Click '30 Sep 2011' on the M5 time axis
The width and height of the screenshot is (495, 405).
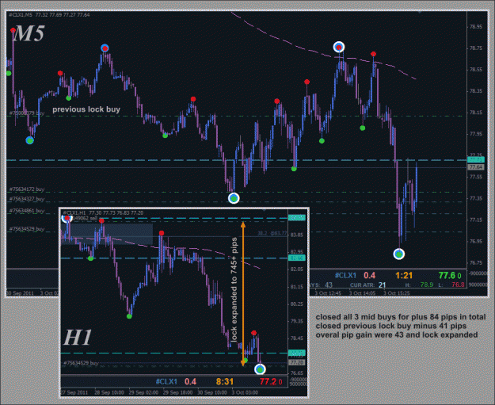tap(21, 293)
